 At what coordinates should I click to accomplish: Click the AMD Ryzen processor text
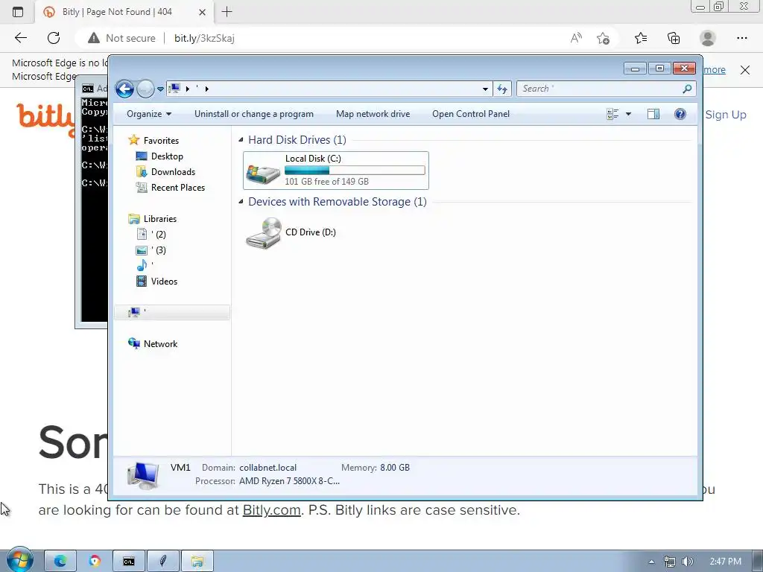coord(290,481)
